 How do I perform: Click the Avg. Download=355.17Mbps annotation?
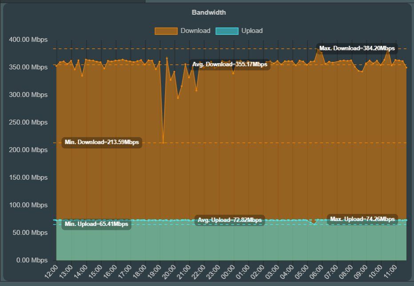229,65
